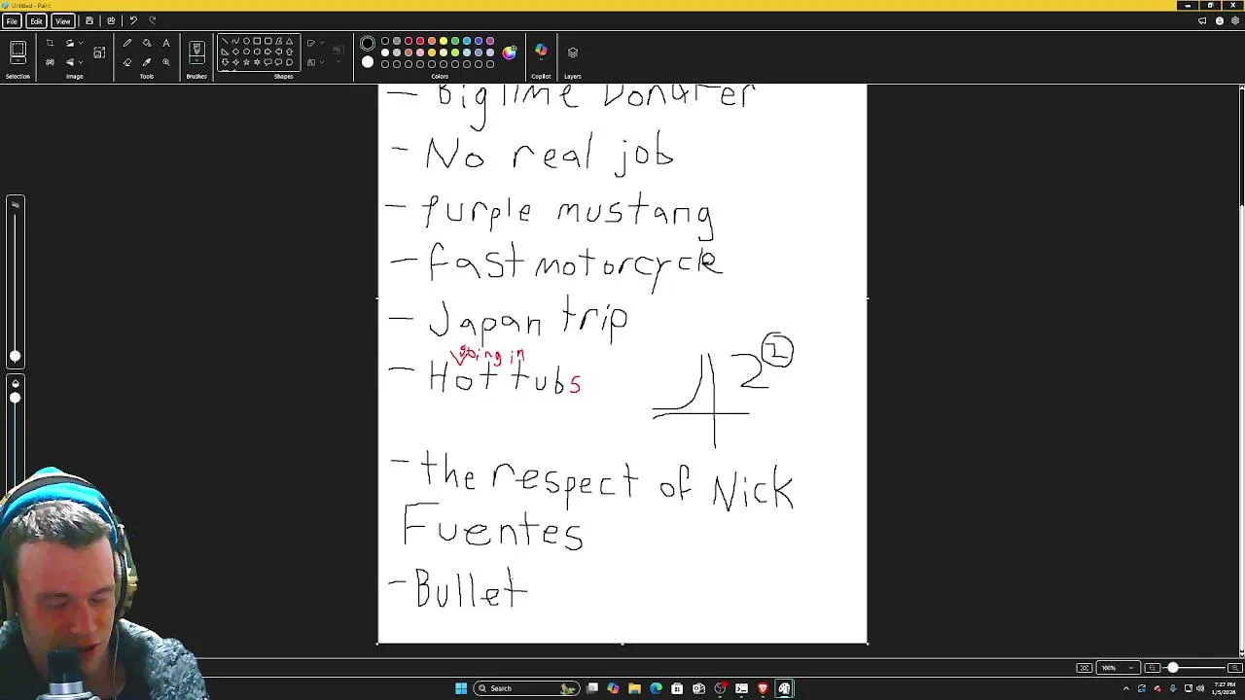Image resolution: width=1245 pixels, height=700 pixels.
Task: Click the Crop image icon
Action: coord(50,44)
